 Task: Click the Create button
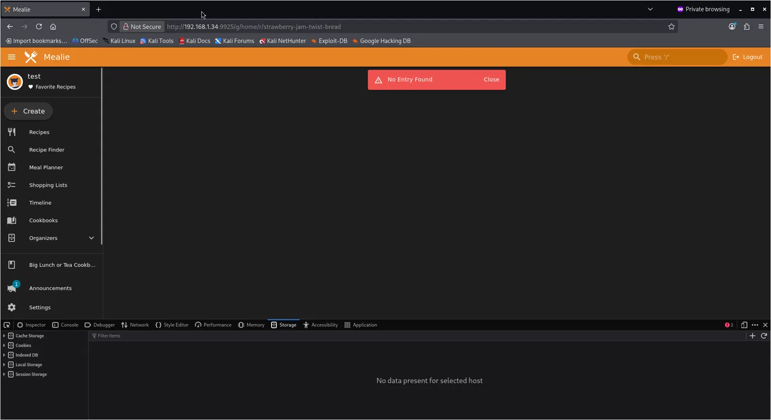point(28,111)
